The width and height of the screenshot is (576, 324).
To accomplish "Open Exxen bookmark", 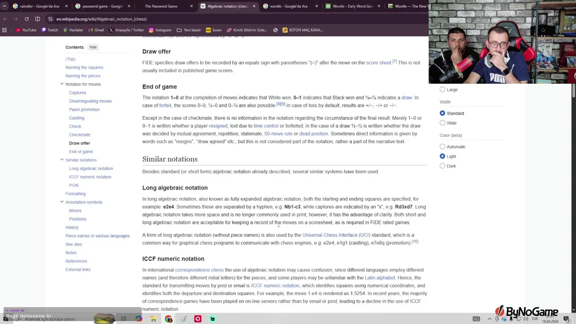I will point(214,30).
